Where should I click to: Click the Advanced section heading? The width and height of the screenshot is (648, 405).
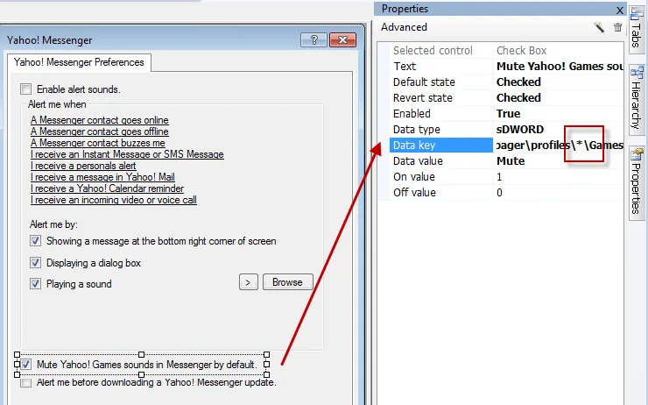click(x=404, y=27)
